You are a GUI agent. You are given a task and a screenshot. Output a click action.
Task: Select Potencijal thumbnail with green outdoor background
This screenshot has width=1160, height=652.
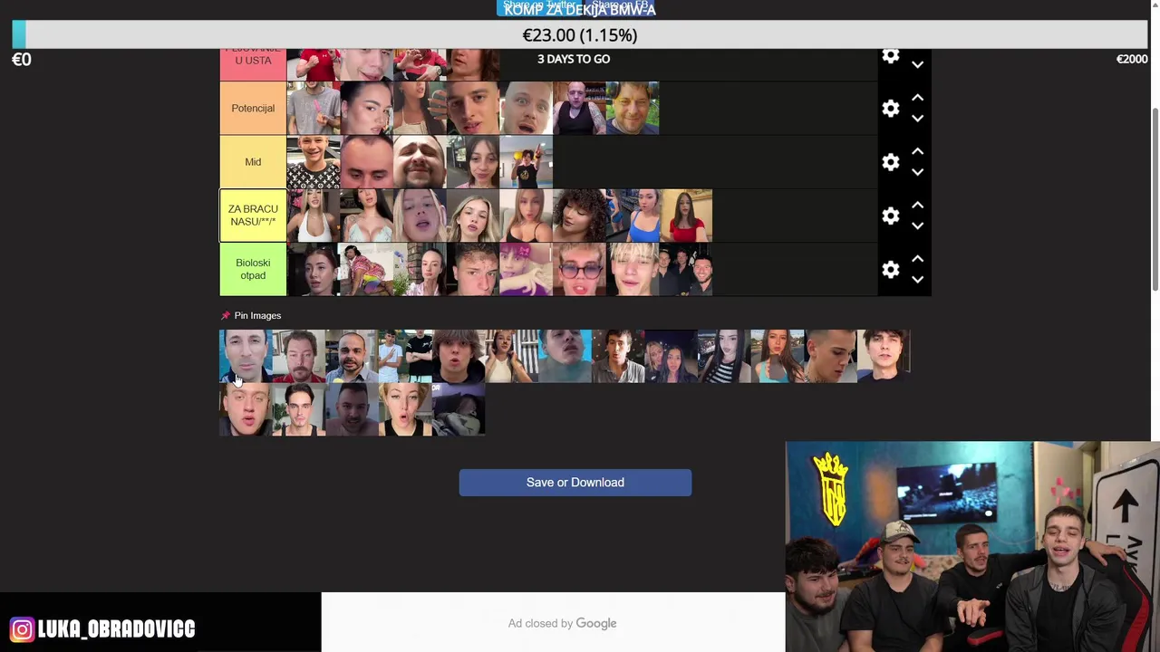pos(632,108)
